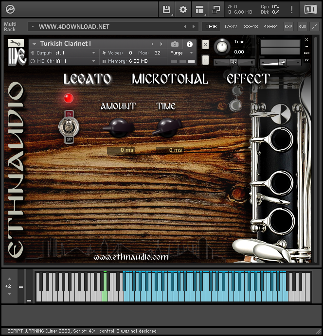
Task: Open instrument edit mode with wrench icon
Action: click(16, 43)
